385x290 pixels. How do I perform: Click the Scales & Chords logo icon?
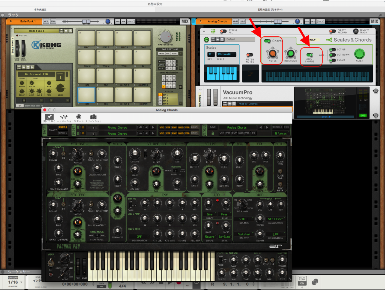(329, 40)
